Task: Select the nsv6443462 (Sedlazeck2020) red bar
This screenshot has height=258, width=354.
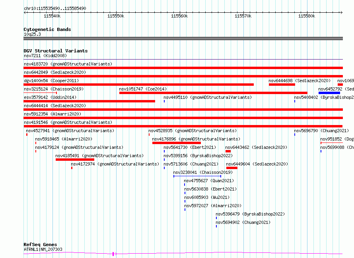Action: pyautogui.click(x=228, y=151)
